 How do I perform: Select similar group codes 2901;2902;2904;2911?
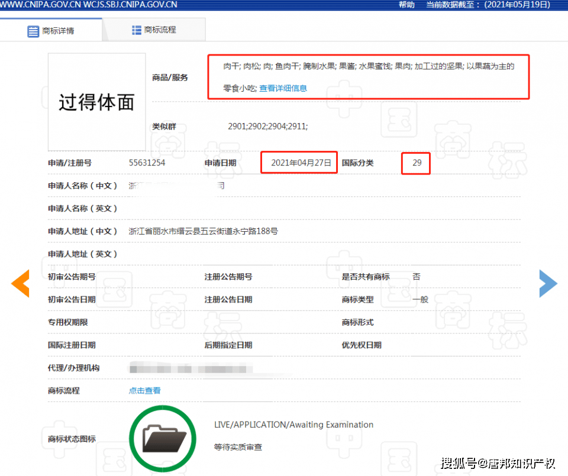pyautogui.click(x=267, y=126)
